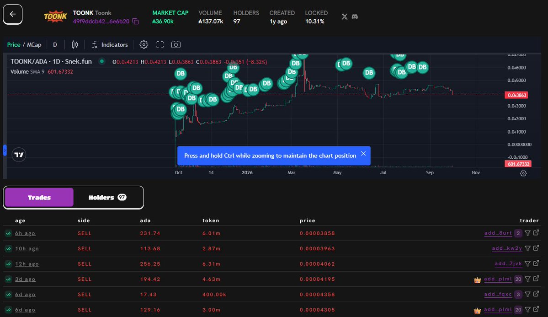Viewport: 548px width, 317px height.
Task: Open trader add…fqxc profile link
Action: pyautogui.click(x=498, y=294)
